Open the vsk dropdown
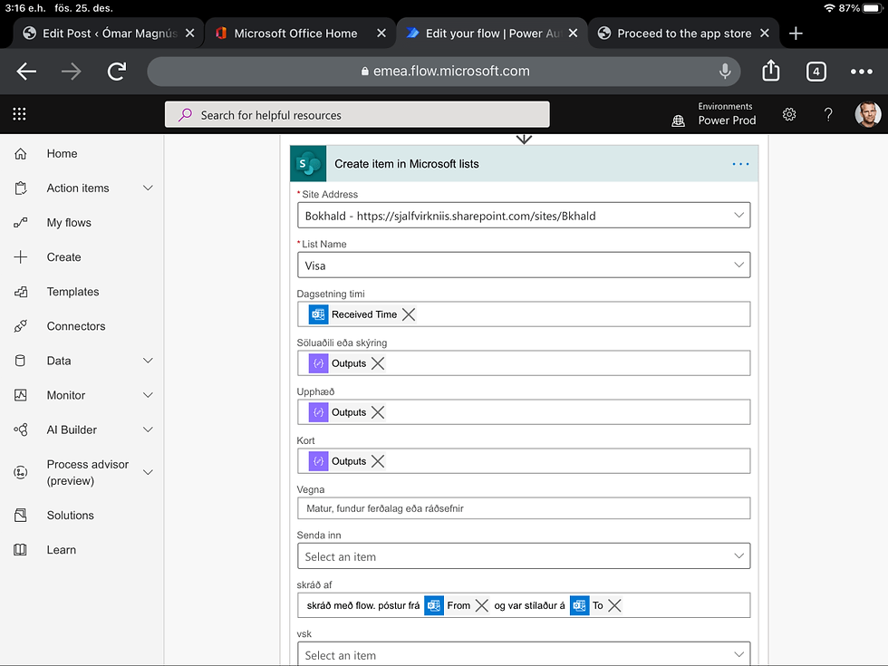Image resolution: width=888 pixels, height=666 pixels. click(x=524, y=654)
